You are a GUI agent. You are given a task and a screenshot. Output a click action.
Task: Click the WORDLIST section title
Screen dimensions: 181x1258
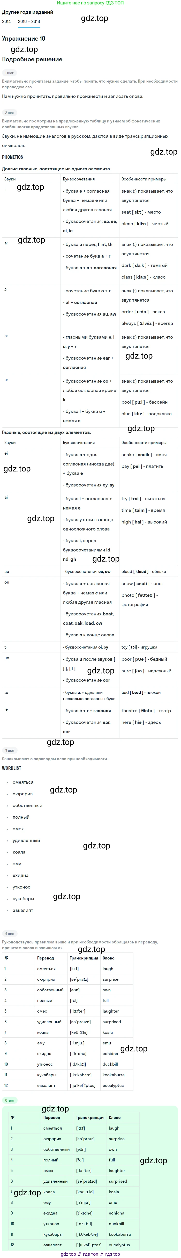[x=11, y=768]
